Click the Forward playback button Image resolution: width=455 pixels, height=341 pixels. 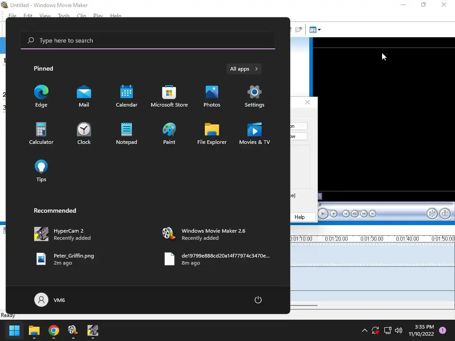373,214
